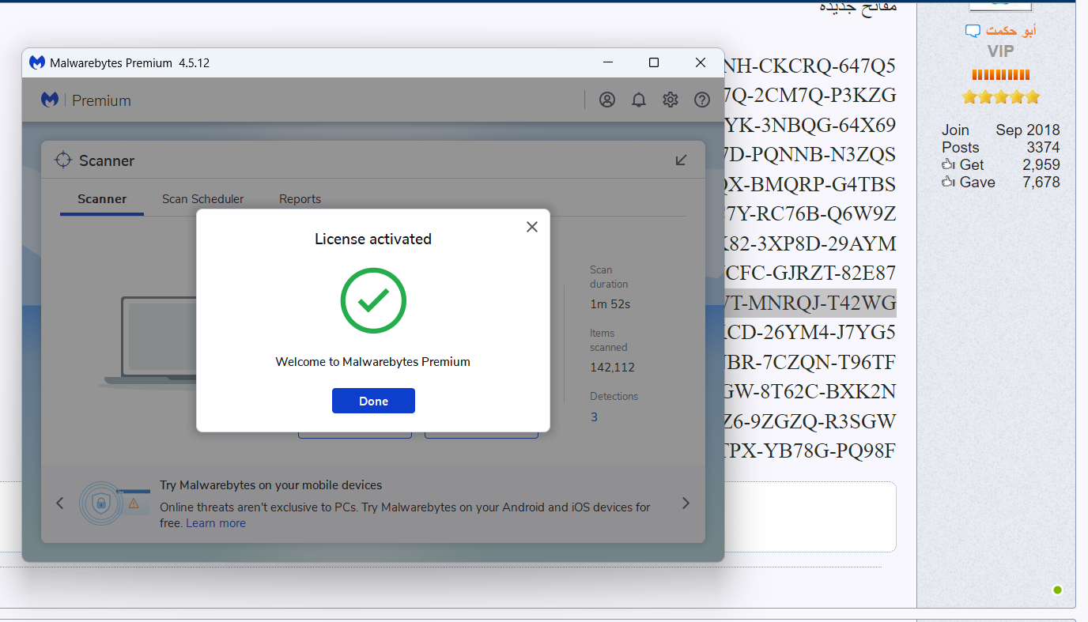The image size is (1088, 622).
Task: Click the key ending 3NBQG-64X69
Action: [x=810, y=125]
